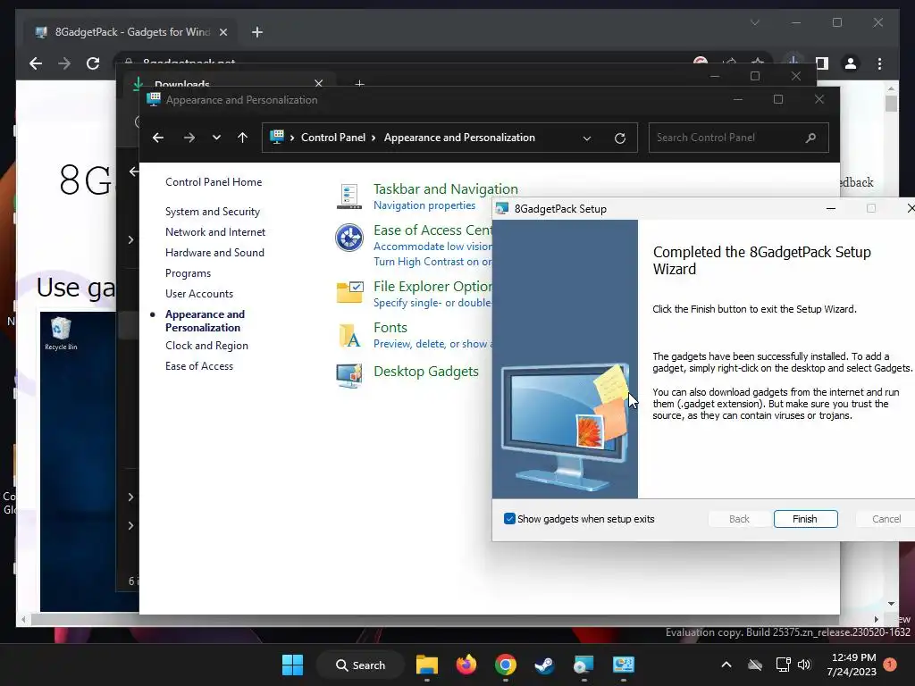Click the taskbar Search box
Viewport: 915px width, 686px height.
(361, 665)
